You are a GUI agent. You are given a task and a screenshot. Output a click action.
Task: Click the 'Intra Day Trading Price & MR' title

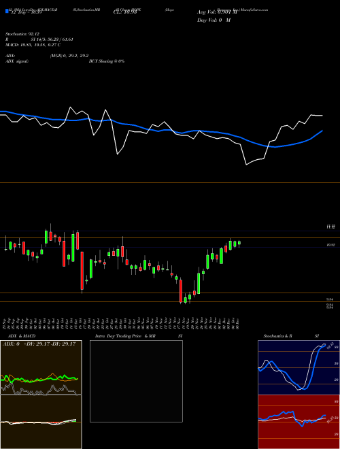pos(125,336)
